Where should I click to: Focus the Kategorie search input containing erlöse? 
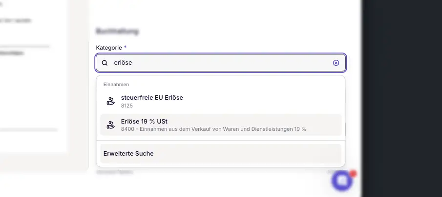coord(220,63)
